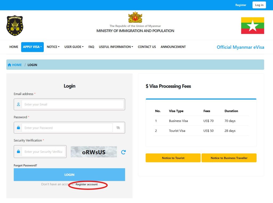The width and height of the screenshot is (273, 203).
Task: Click the lock icon beside security verification
Action: (18, 151)
